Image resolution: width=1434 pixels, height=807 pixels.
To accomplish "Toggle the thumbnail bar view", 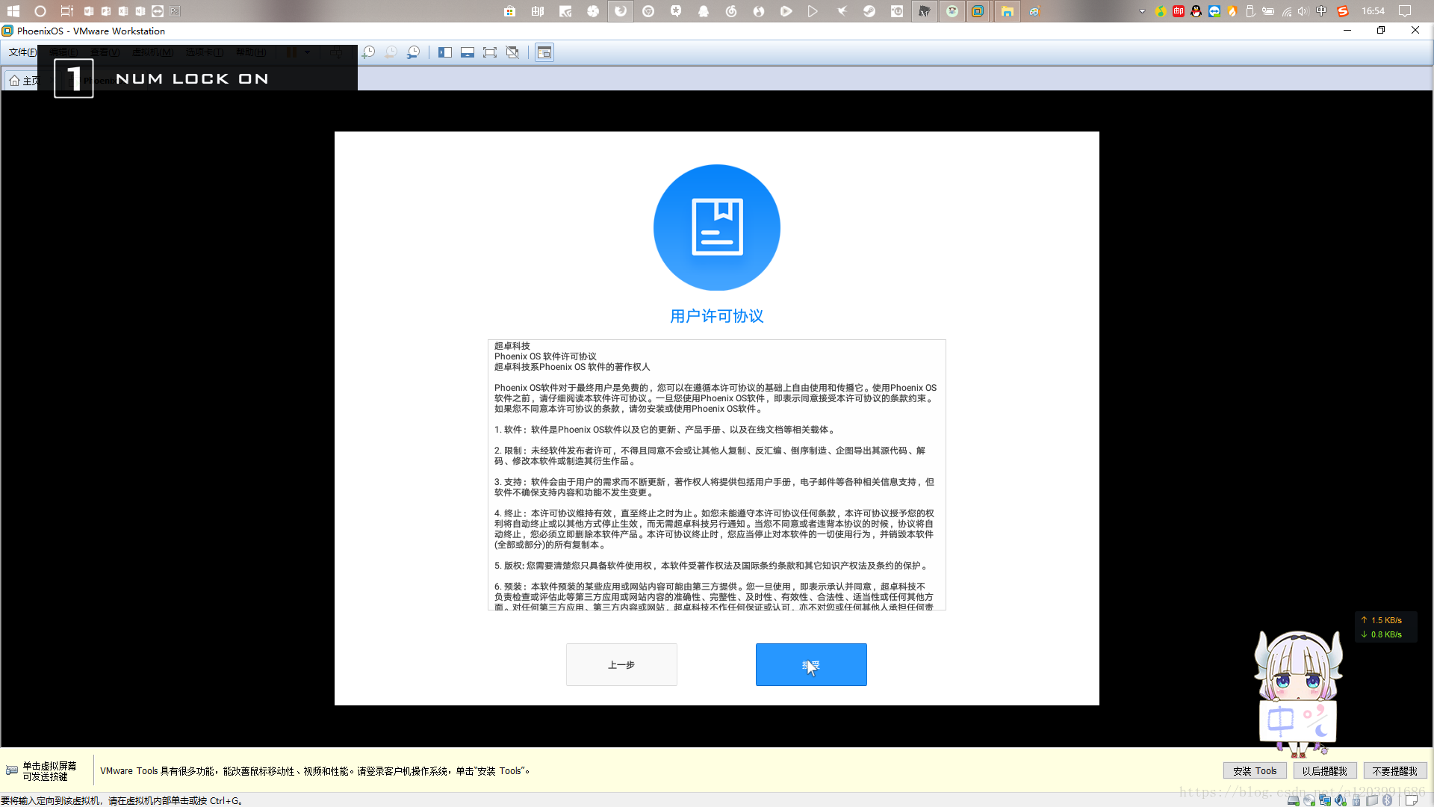I will 468,52.
